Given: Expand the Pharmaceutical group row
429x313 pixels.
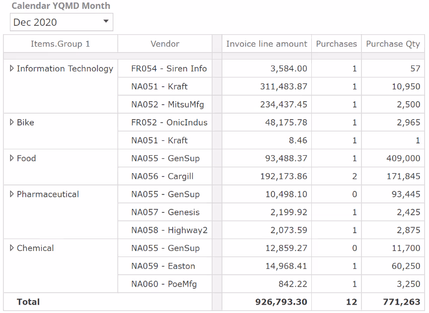Looking at the screenshot, I should coord(12,194).
